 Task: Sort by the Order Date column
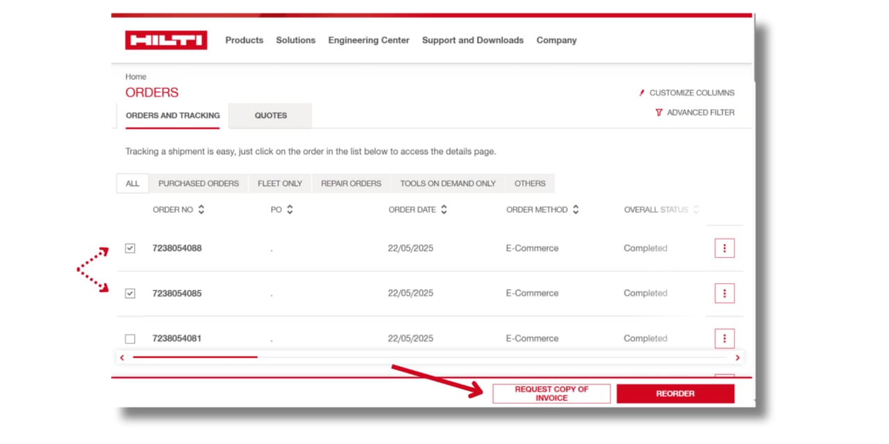[x=444, y=210]
